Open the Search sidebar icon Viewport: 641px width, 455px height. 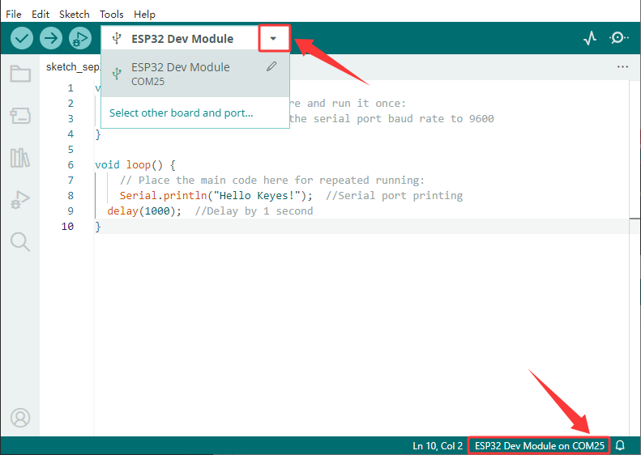click(x=20, y=242)
